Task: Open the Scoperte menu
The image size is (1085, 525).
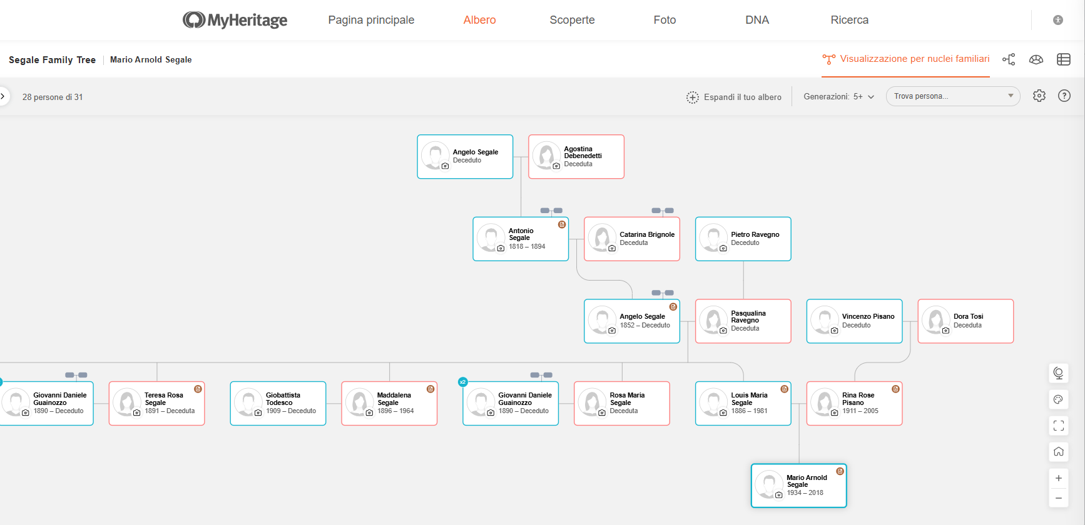Action: click(572, 20)
